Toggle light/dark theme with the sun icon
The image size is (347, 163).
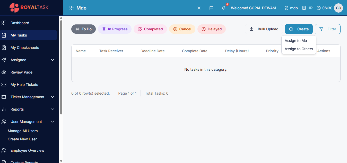(x=199, y=8)
